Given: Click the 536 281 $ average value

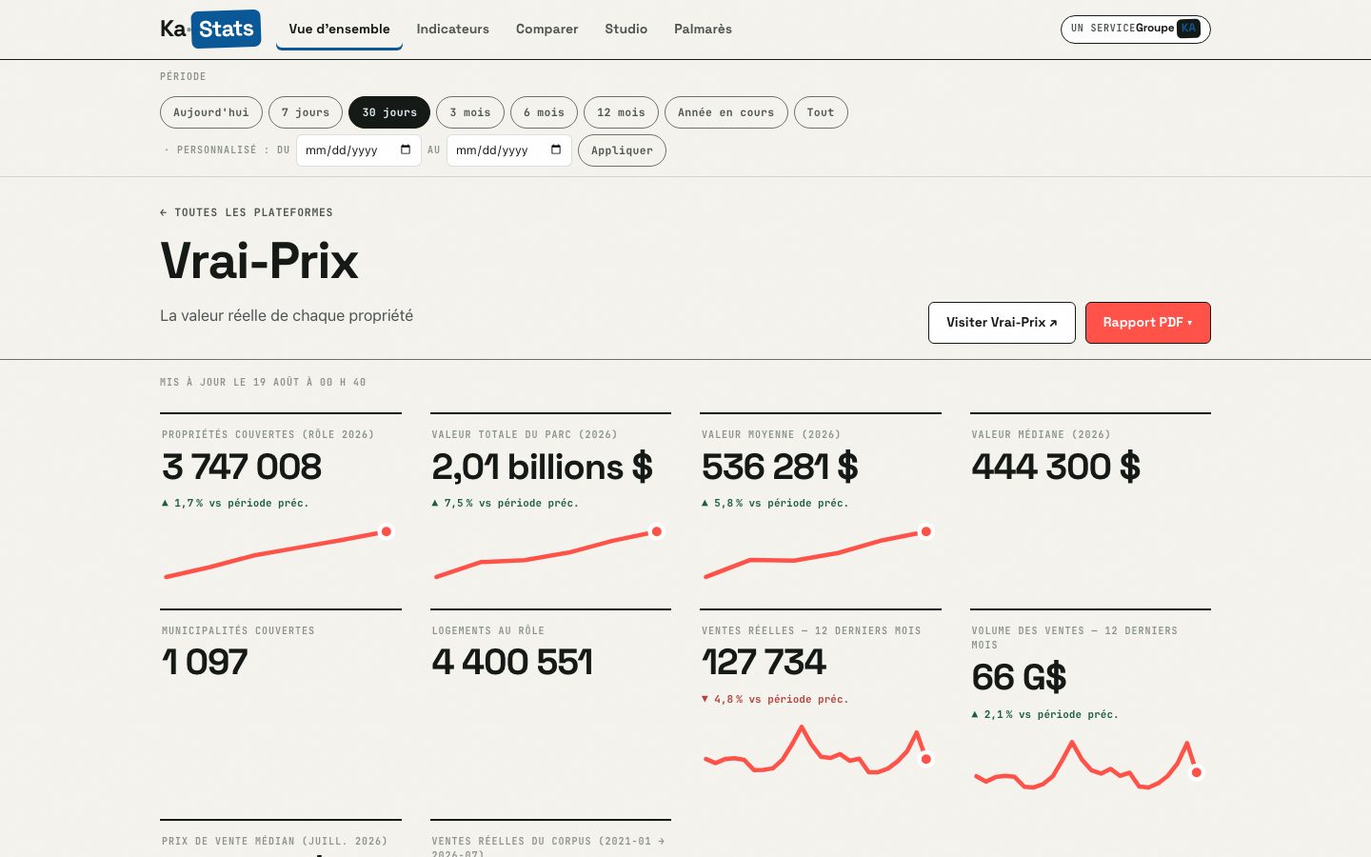Looking at the screenshot, I should click(x=781, y=467).
